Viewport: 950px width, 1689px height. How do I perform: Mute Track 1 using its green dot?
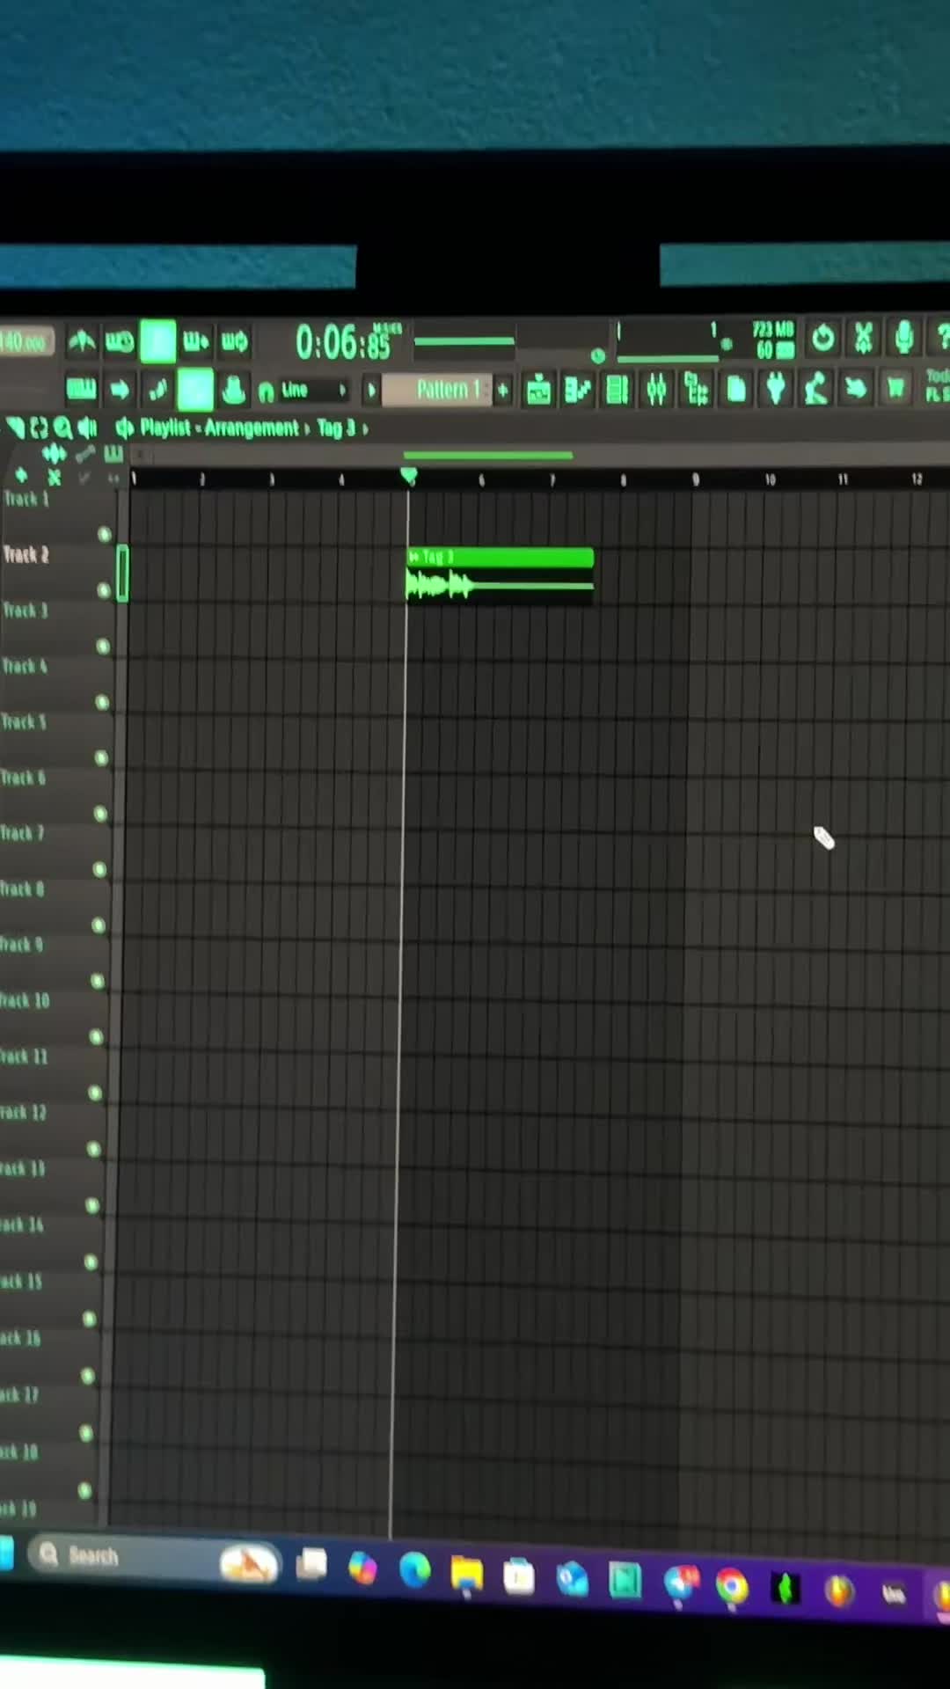tap(105, 534)
